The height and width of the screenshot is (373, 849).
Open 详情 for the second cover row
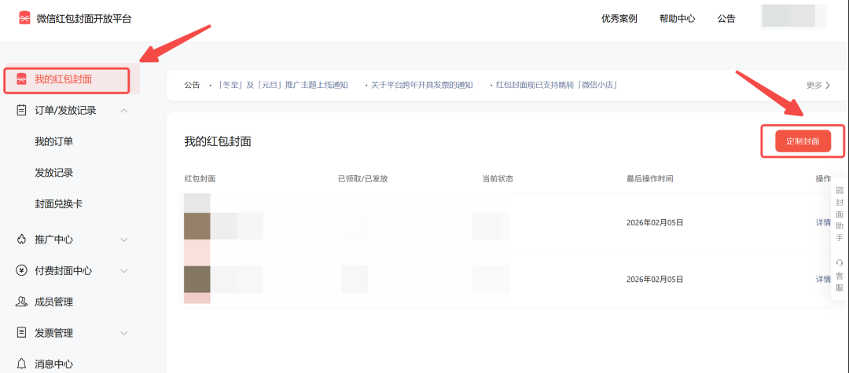click(x=823, y=279)
